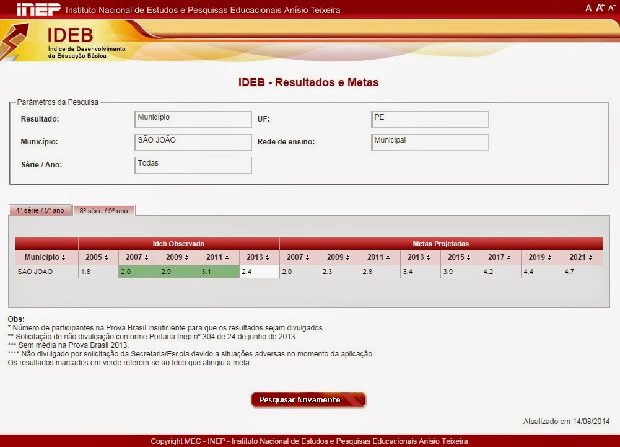The image size is (620, 447).
Task: Click the INEP logo in header
Action: pyautogui.click(x=38, y=9)
